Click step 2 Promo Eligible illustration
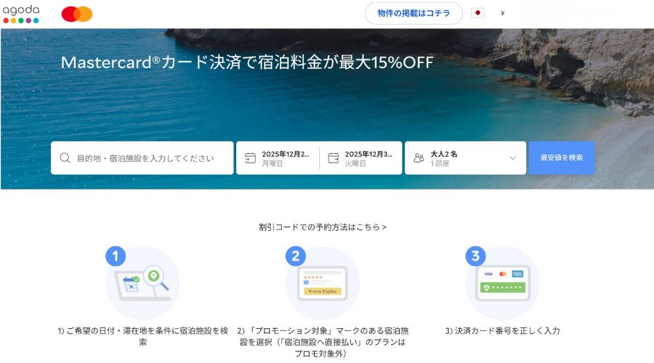This screenshot has width=654, height=363. click(x=323, y=283)
